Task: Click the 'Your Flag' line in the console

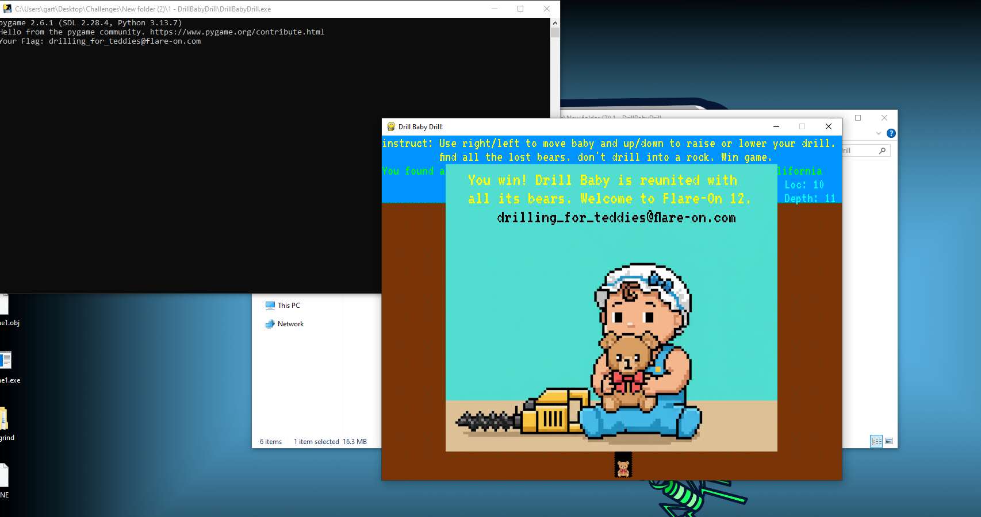Action: click(x=101, y=41)
